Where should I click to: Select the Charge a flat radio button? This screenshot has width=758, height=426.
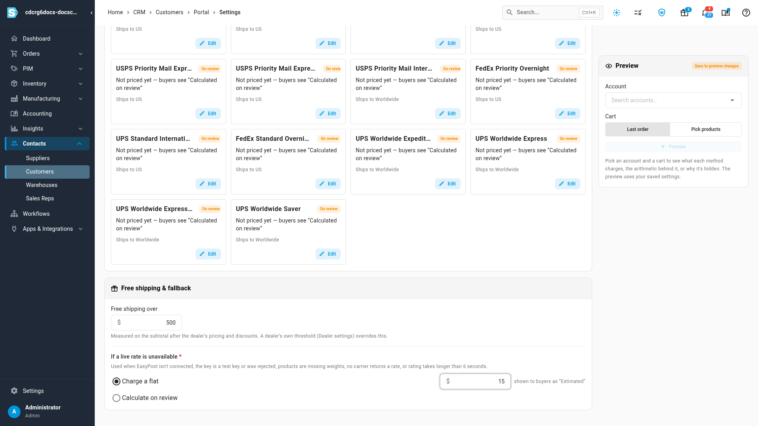116,381
